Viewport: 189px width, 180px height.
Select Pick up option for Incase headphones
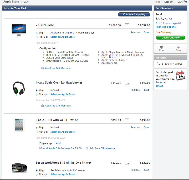tap(37, 95)
